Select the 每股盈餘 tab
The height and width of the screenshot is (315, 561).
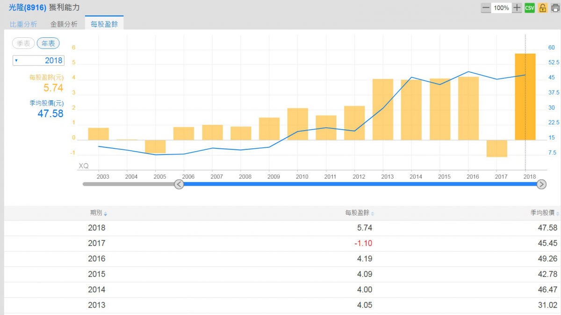tap(104, 24)
